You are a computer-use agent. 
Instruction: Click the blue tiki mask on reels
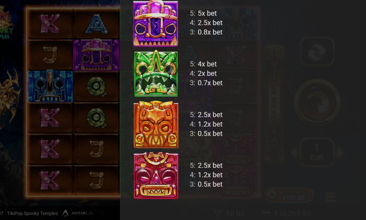pos(50,86)
